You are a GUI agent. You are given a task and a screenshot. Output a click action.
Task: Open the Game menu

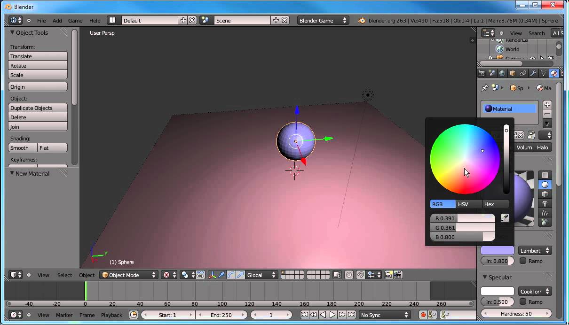pos(75,20)
